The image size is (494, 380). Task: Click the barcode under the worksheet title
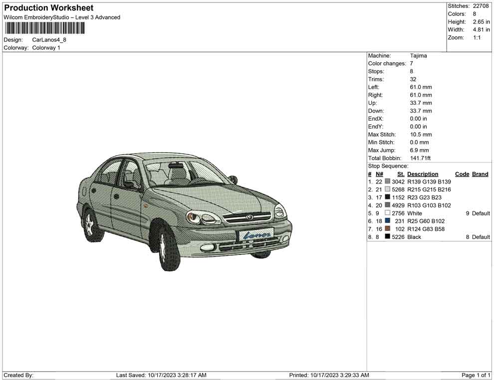[44, 28]
